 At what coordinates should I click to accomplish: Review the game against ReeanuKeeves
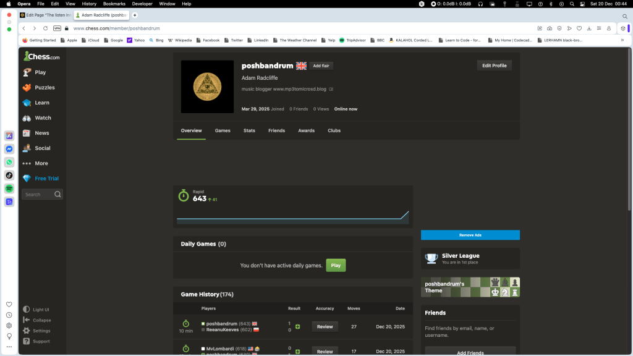(325, 326)
